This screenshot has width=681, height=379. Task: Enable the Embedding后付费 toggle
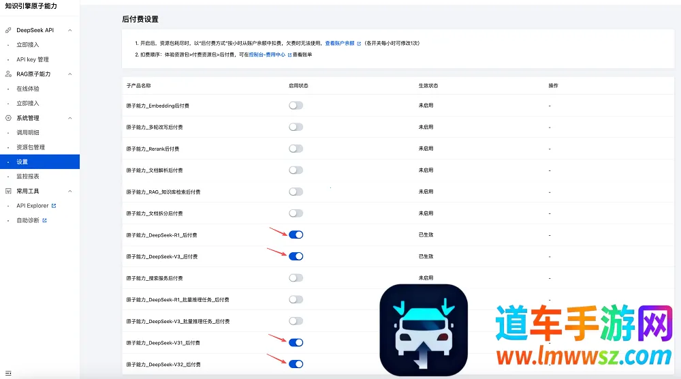pyautogui.click(x=296, y=106)
